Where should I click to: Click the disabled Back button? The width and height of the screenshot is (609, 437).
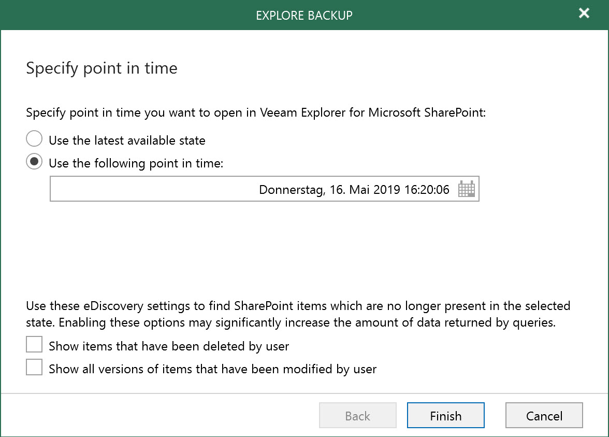coord(358,416)
